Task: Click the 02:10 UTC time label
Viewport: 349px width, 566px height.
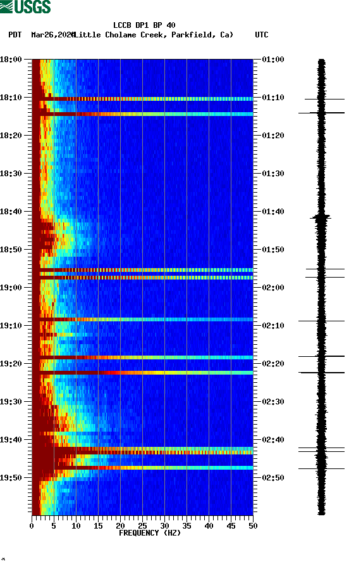Action: [273, 326]
